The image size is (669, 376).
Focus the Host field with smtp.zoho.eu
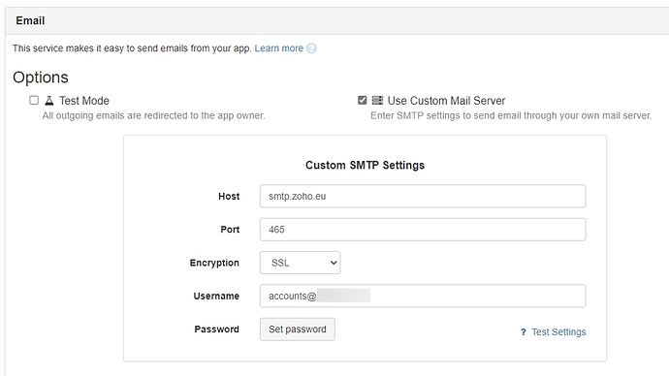pos(423,196)
